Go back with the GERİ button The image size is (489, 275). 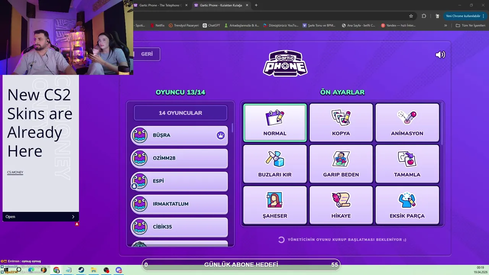point(146,54)
